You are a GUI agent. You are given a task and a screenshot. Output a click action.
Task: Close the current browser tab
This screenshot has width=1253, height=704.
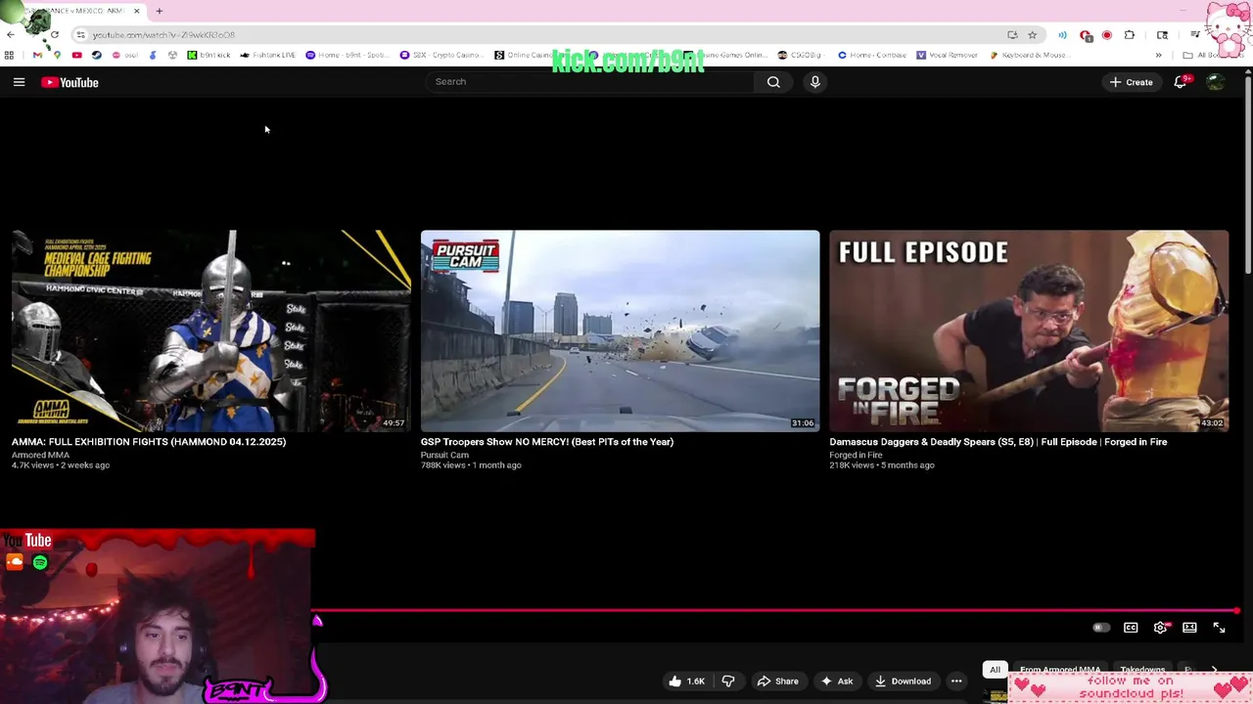click(x=136, y=11)
